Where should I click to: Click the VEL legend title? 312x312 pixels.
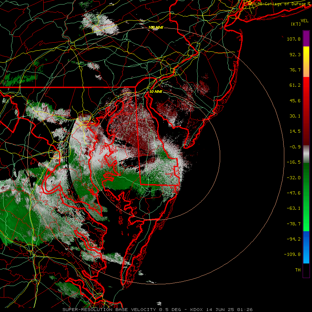(x=304, y=21)
